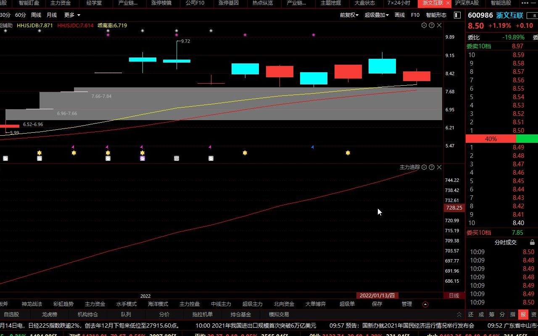Expand bottom panel with double chevron

459,314
